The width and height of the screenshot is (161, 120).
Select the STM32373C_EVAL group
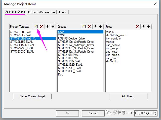80,68
